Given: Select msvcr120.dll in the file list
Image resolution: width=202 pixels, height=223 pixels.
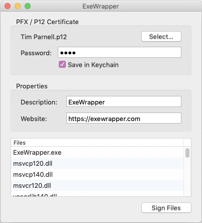Looking at the screenshot, I should tap(97, 185).
